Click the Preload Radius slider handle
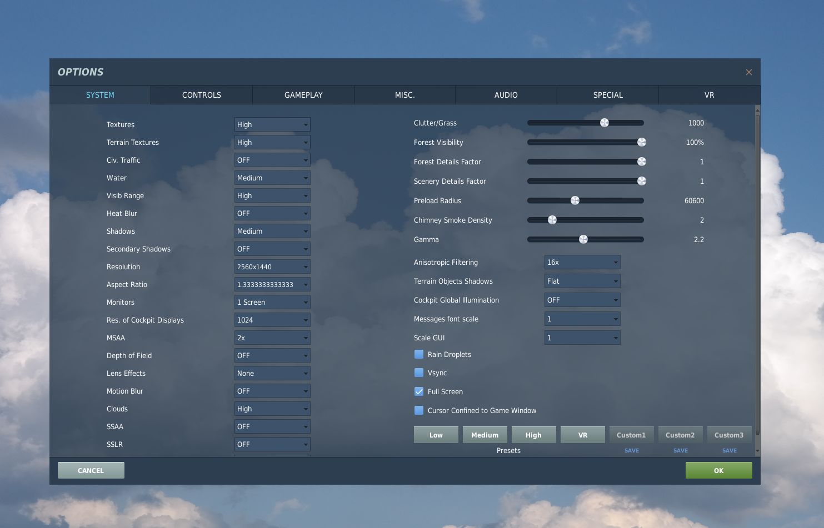 pyautogui.click(x=575, y=200)
